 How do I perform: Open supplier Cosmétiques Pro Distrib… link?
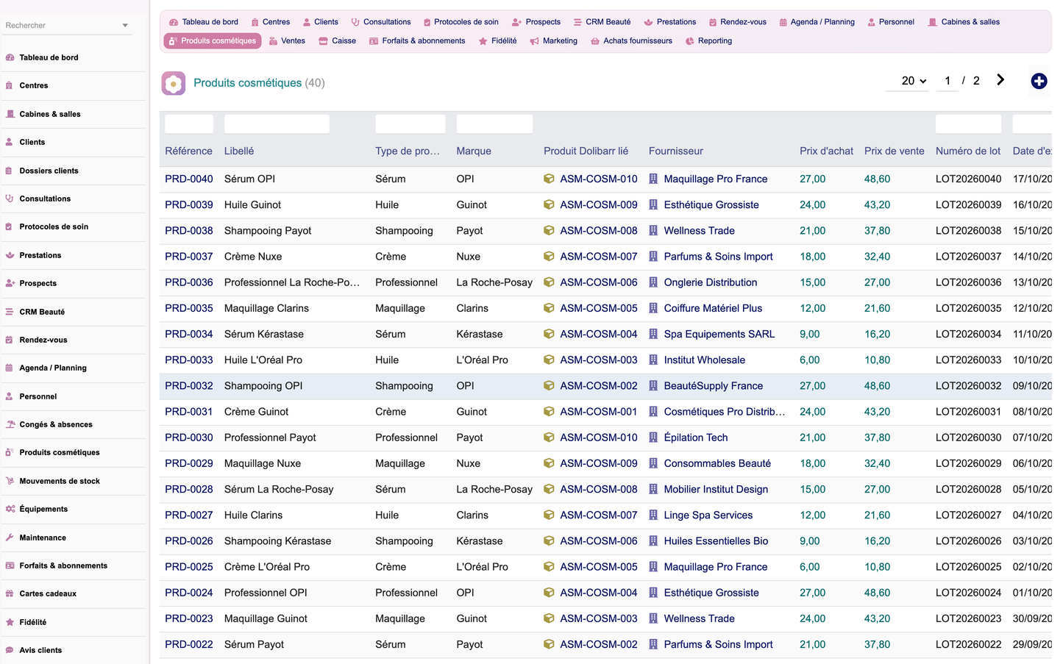(725, 412)
